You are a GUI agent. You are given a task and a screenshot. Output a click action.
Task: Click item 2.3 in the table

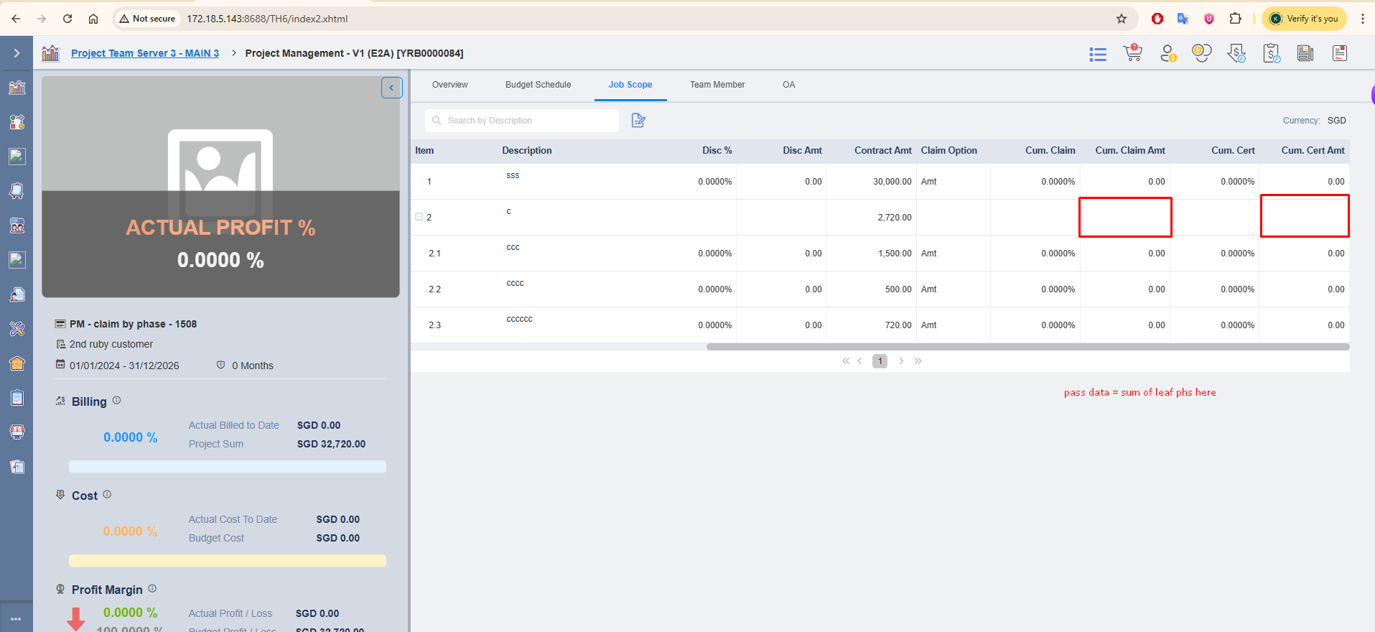click(434, 325)
